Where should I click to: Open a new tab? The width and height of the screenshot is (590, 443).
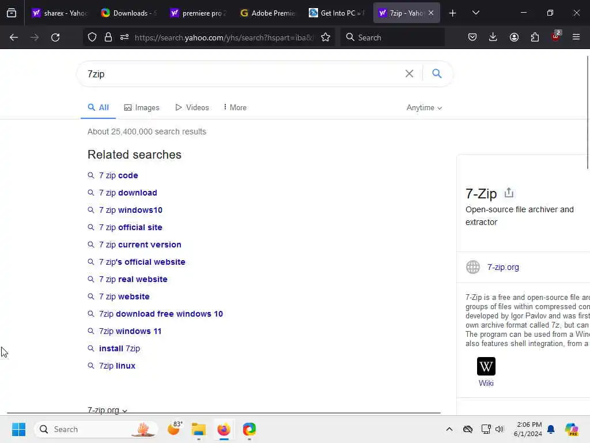[x=453, y=13]
